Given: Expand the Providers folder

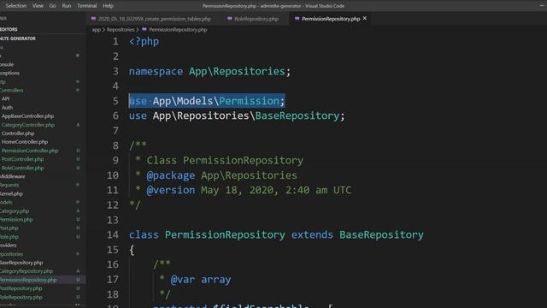Looking at the screenshot, I should pos(9,246).
